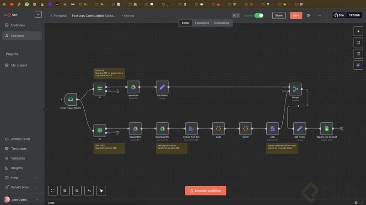Viewport: 366px width, 205px height.
Task: Expand the What's New chevron
Action: 36,187
